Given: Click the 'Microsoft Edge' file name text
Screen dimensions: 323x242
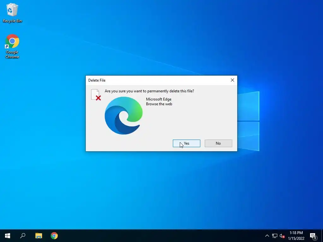Looking at the screenshot, I should click(159, 99).
